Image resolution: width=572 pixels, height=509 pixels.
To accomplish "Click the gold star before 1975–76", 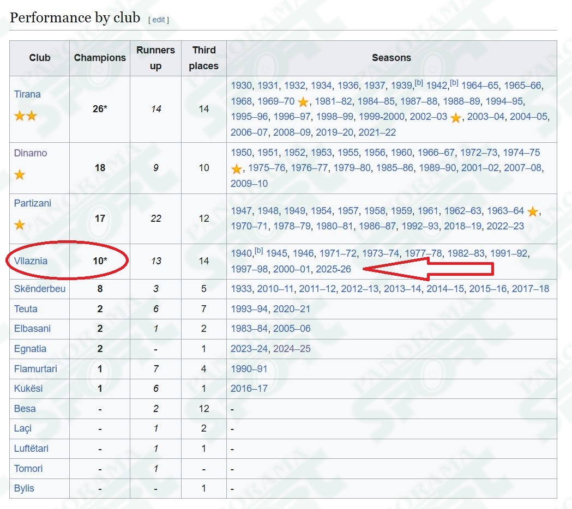I will coord(237,169).
